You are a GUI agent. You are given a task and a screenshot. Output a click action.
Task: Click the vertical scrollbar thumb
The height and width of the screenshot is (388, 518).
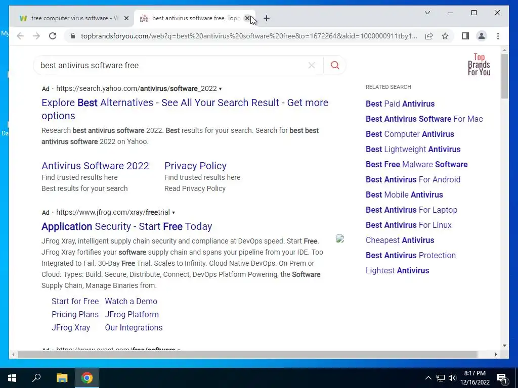(x=504, y=76)
